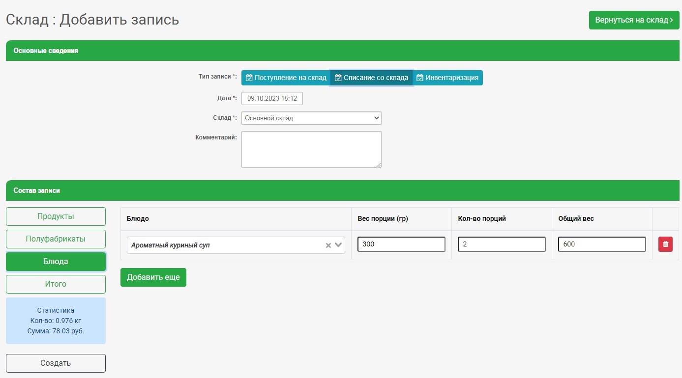Viewport: 682px width, 378px height.
Task: Open the Полуфабрикаты tab
Action: pyautogui.click(x=56, y=239)
